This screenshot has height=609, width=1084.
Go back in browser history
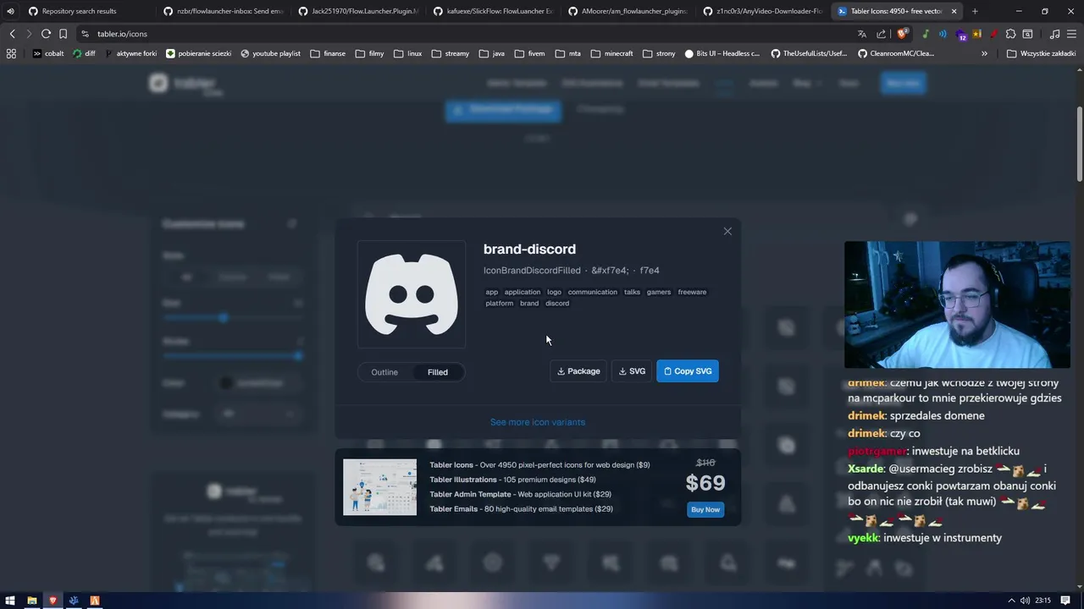tap(12, 34)
